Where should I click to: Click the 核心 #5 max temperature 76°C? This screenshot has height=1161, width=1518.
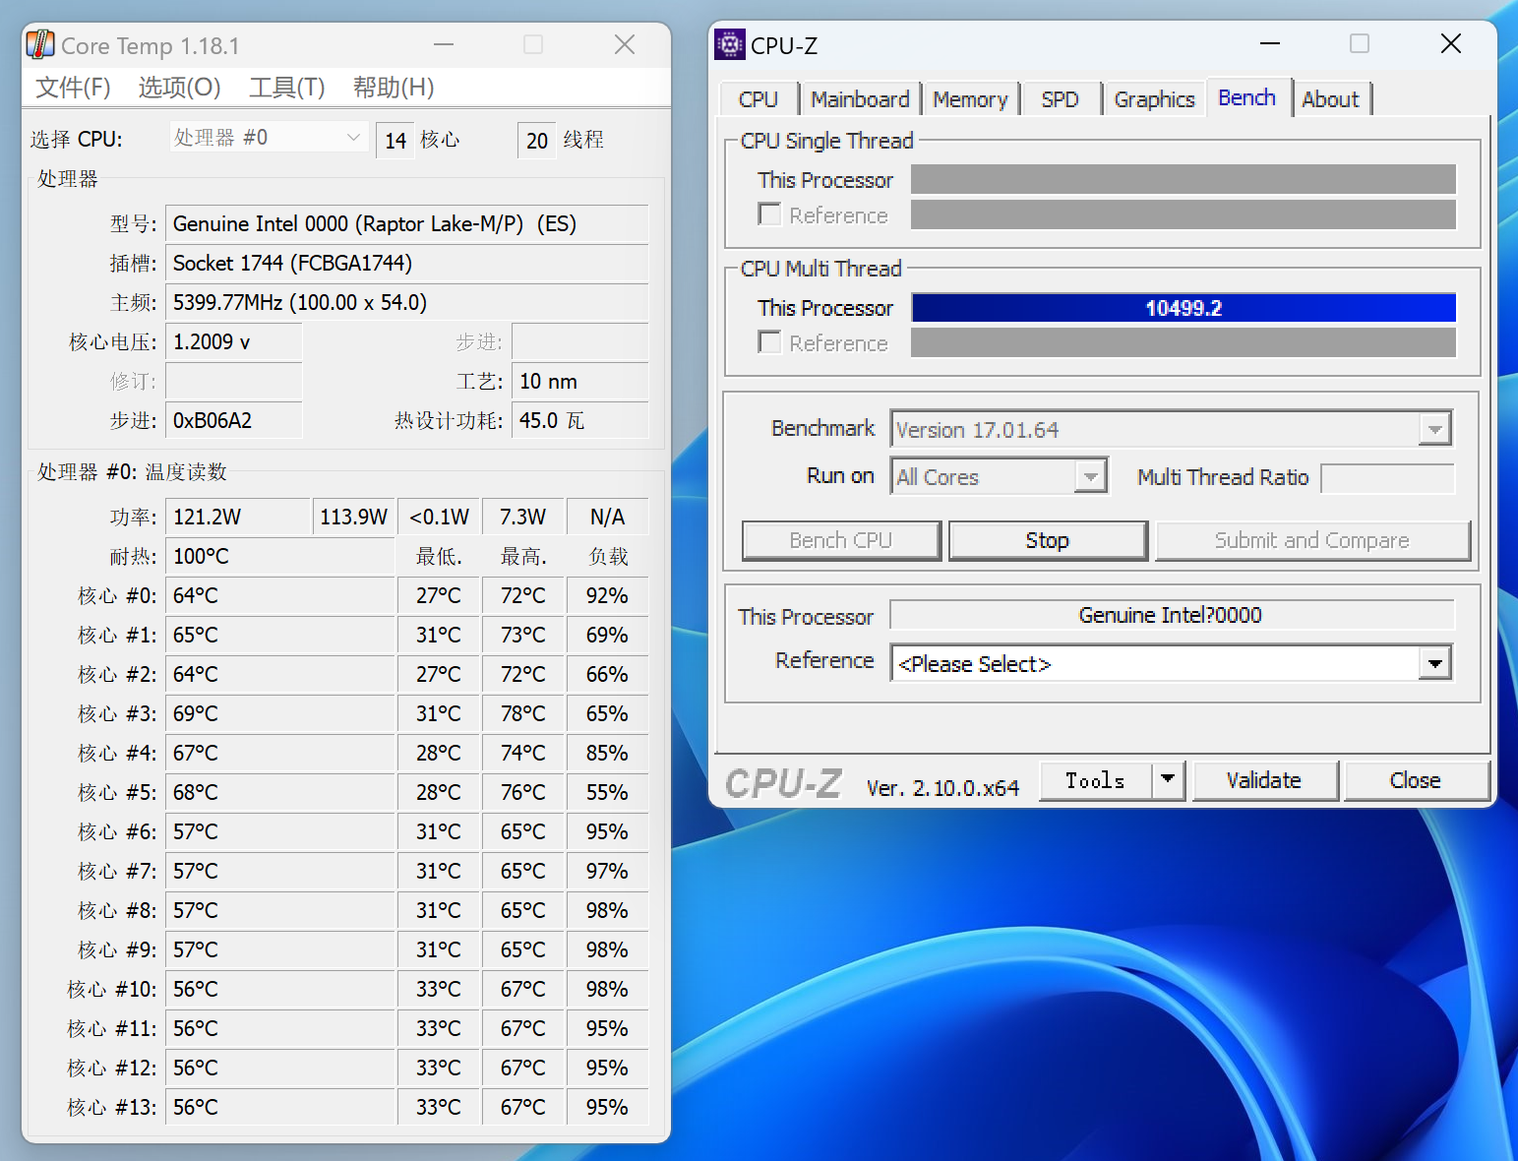click(523, 793)
